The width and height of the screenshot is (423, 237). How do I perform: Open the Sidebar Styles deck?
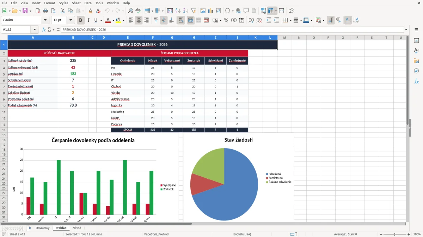coord(416,51)
